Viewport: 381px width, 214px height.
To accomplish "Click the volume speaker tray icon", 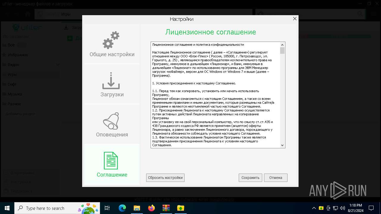I will click(343, 208).
